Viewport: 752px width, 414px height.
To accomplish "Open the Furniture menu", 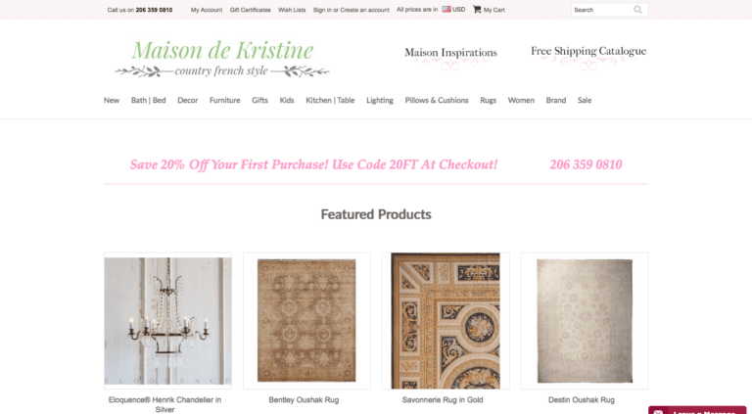I will [224, 100].
